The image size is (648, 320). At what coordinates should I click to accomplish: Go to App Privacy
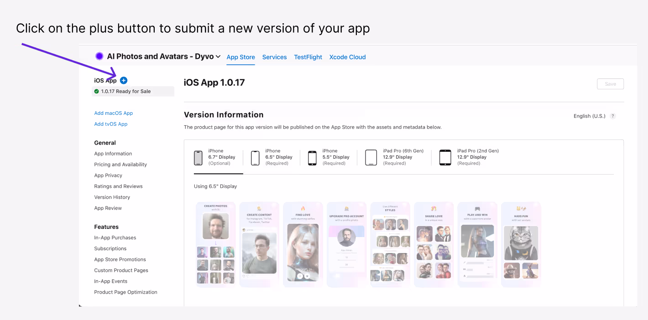tap(108, 175)
